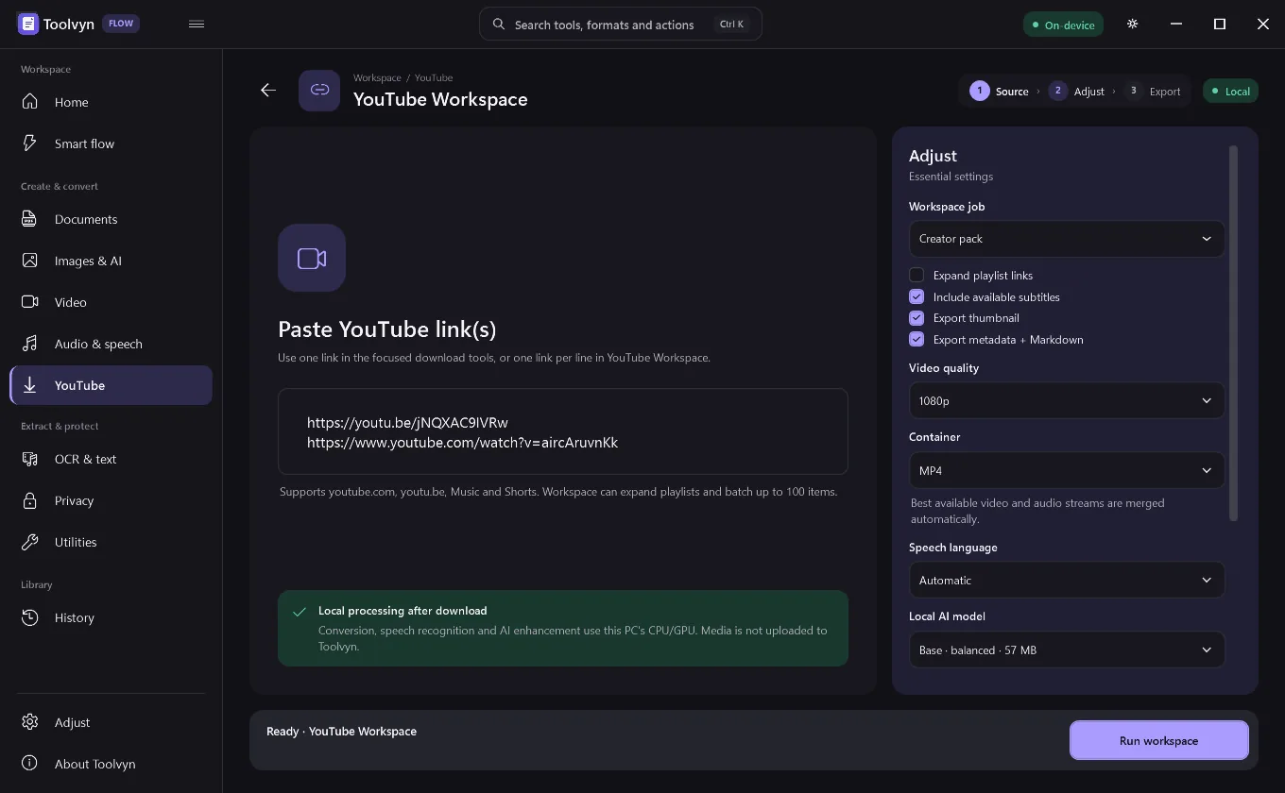The height and width of the screenshot is (793, 1285).
Task: Click the YouTube breadcrumb text
Action: pos(434,77)
